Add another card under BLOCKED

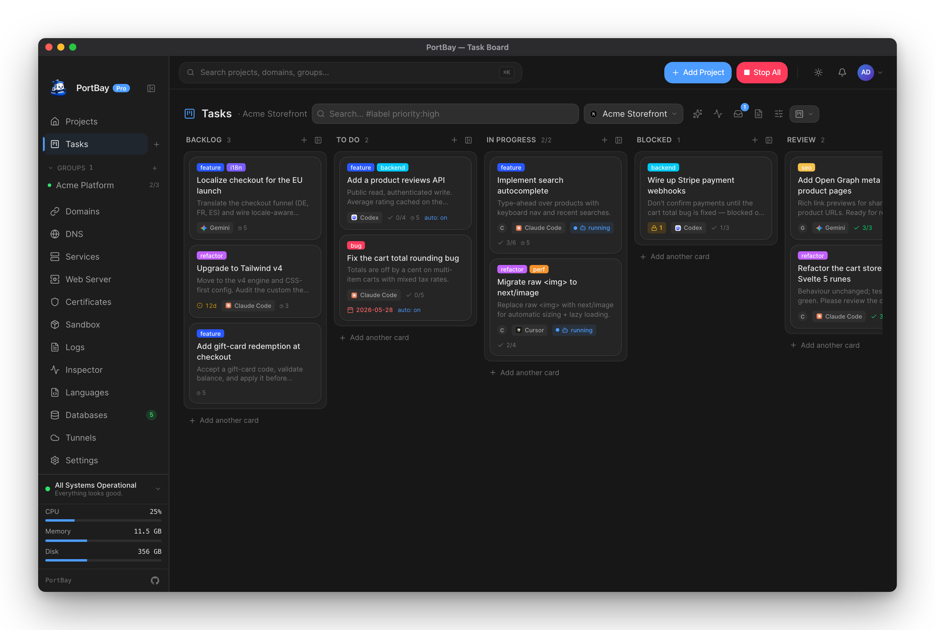(675, 257)
